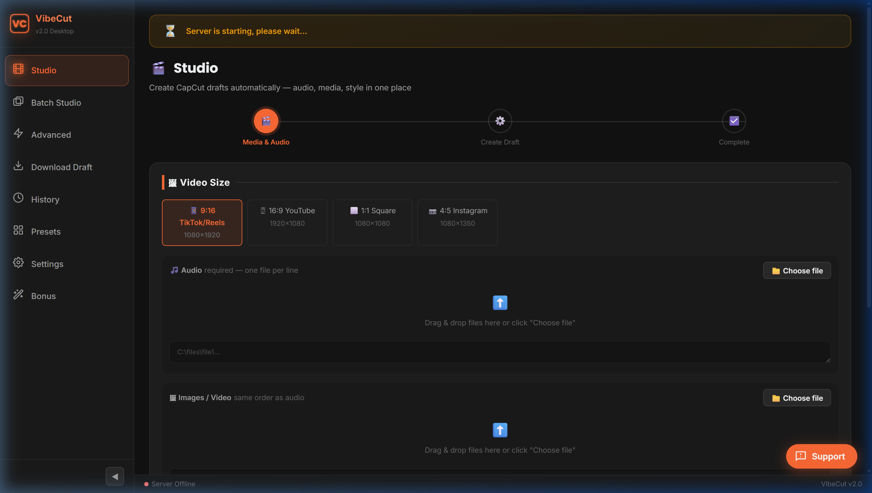Click the red Server Offline status dot
The width and height of the screenshot is (872, 493).
[x=146, y=484]
